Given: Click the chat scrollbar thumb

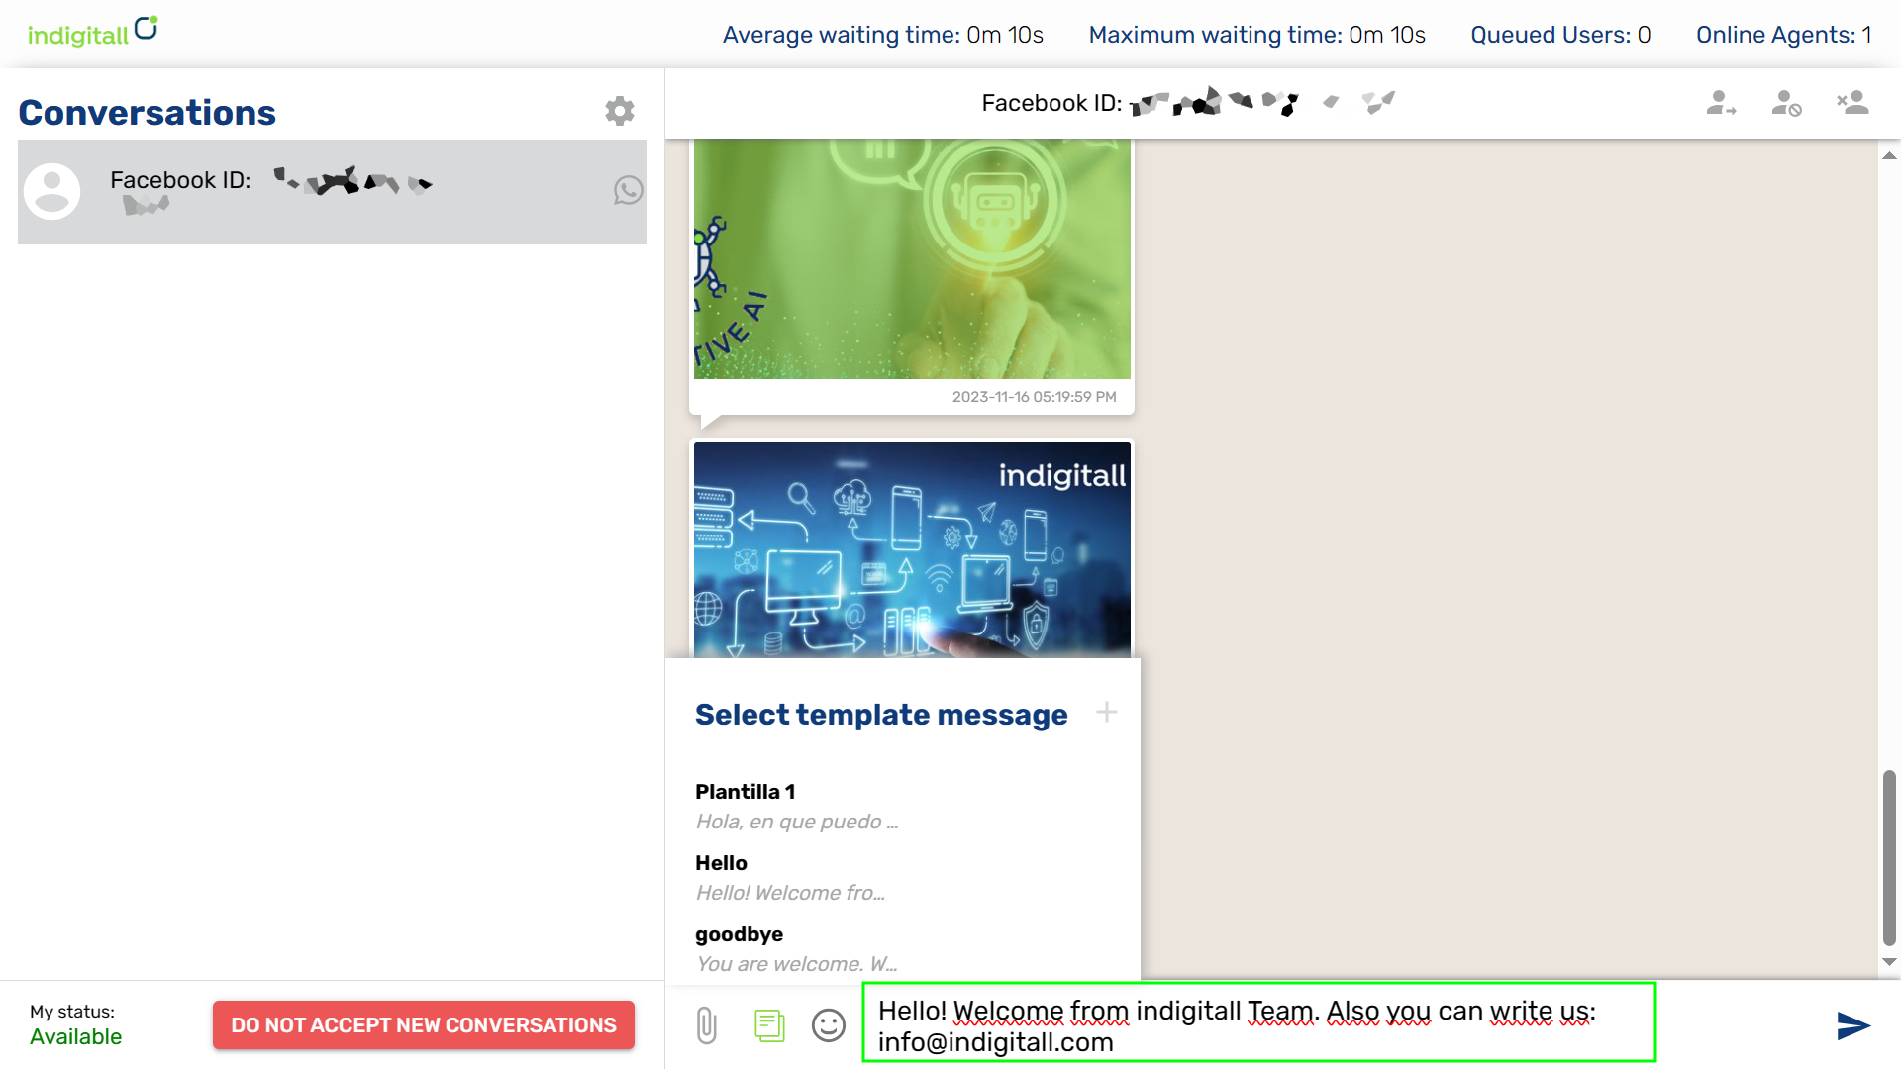Looking at the screenshot, I should coord(1889,857).
